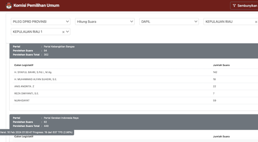Click the KPU garuda logo icon
258x142 pixels.
coord(9,6)
